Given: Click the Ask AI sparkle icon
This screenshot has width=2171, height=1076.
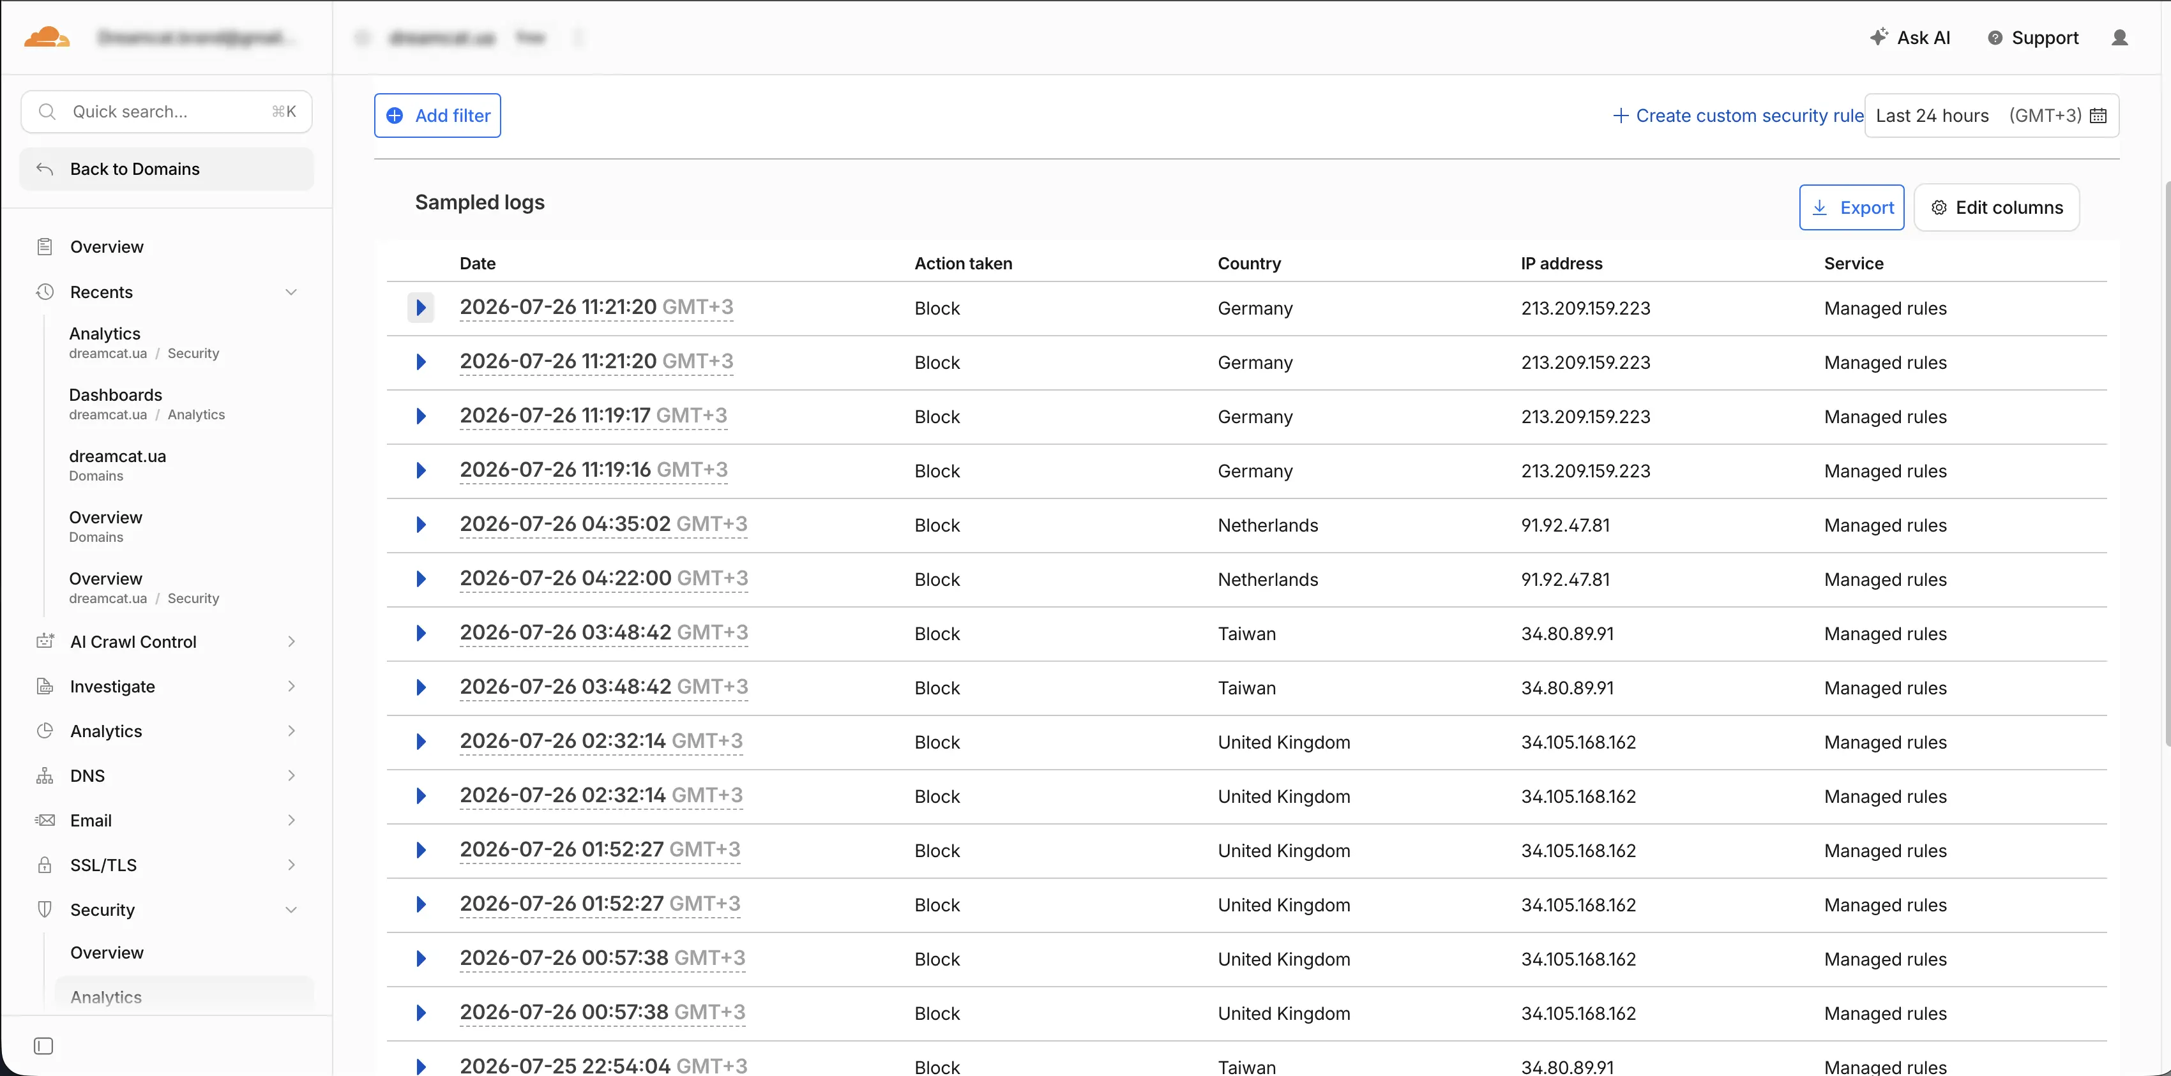Looking at the screenshot, I should (1879, 37).
